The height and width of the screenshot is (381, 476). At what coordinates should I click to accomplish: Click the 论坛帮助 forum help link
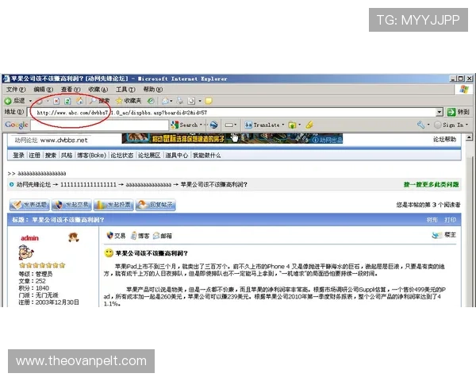coord(444,140)
